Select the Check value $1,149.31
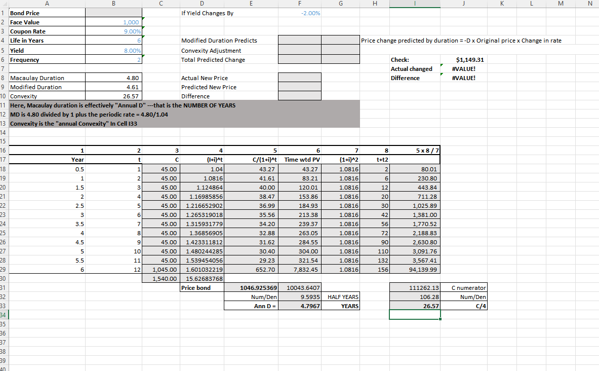This screenshot has height=371, width=599. (464, 59)
